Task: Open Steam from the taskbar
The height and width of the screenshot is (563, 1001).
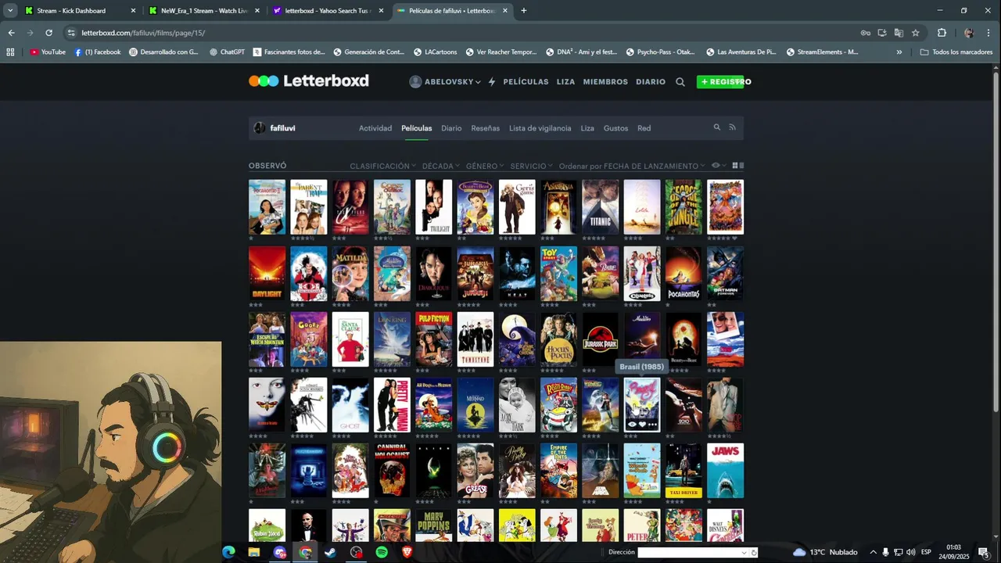Action: coord(331,552)
